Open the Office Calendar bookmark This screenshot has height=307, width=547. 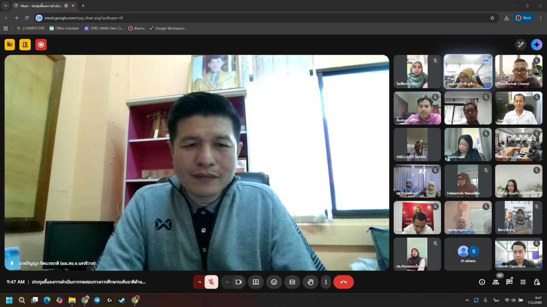coord(64,29)
